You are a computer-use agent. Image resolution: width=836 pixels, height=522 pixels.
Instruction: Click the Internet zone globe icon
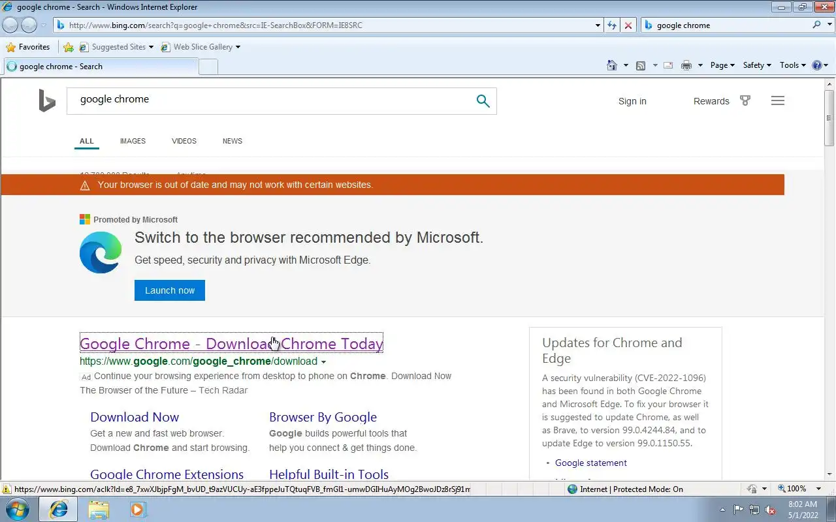[x=572, y=489]
